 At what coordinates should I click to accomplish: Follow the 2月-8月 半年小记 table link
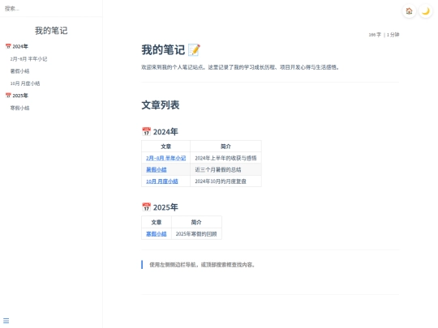(x=165, y=158)
